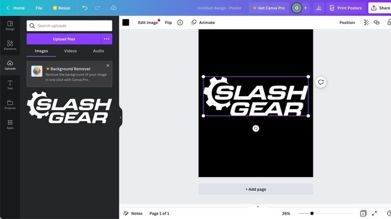The image size is (391, 219).
Task: Click the rotate handle below the logo
Action: (x=256, y=128)
